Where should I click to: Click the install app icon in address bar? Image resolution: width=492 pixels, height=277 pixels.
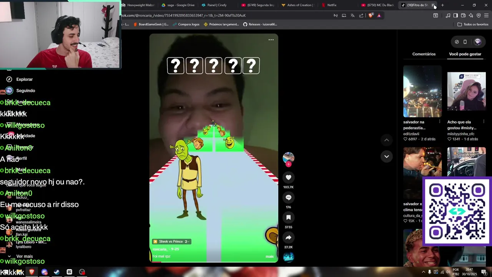click(x=344, y=15)
